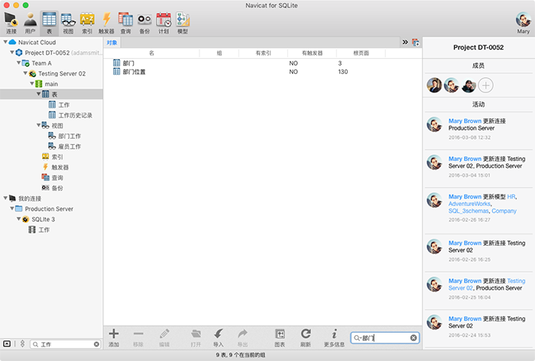535x361 pixels.
Task: Click the 导入 import button
Action: [219, 337]
